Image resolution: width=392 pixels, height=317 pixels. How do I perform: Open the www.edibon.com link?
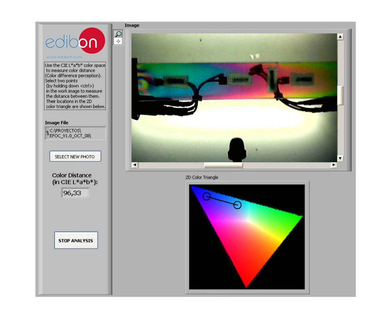64,57
